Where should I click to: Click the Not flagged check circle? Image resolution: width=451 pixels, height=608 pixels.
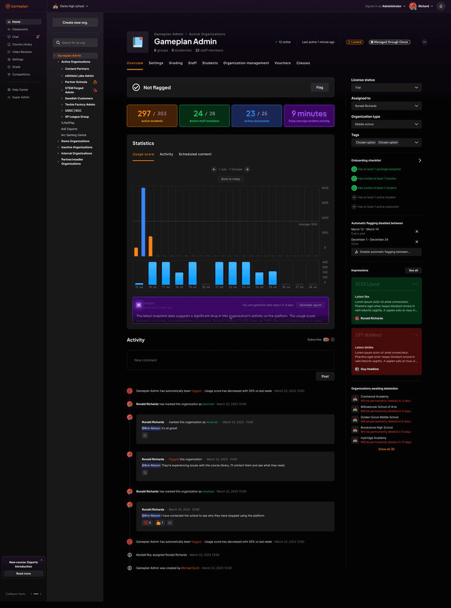136,87
